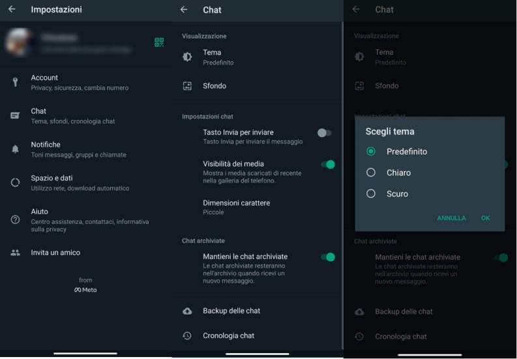Toggle Visibilità dei media switch in middle screen
This screenshot has width=517, height=359.
coord(328,164)
